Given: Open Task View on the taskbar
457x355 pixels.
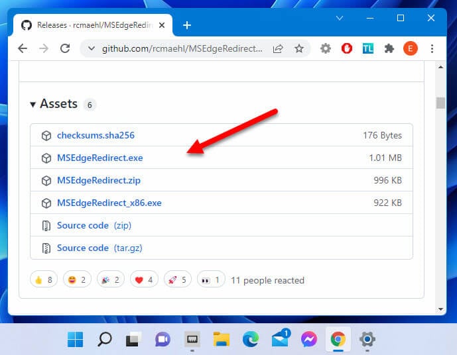Looking at the screenshot, I should click(133, 339).
